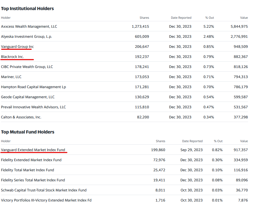Click Fidelity Total Market Index Fund
The image size is (257, 204).
27,170
